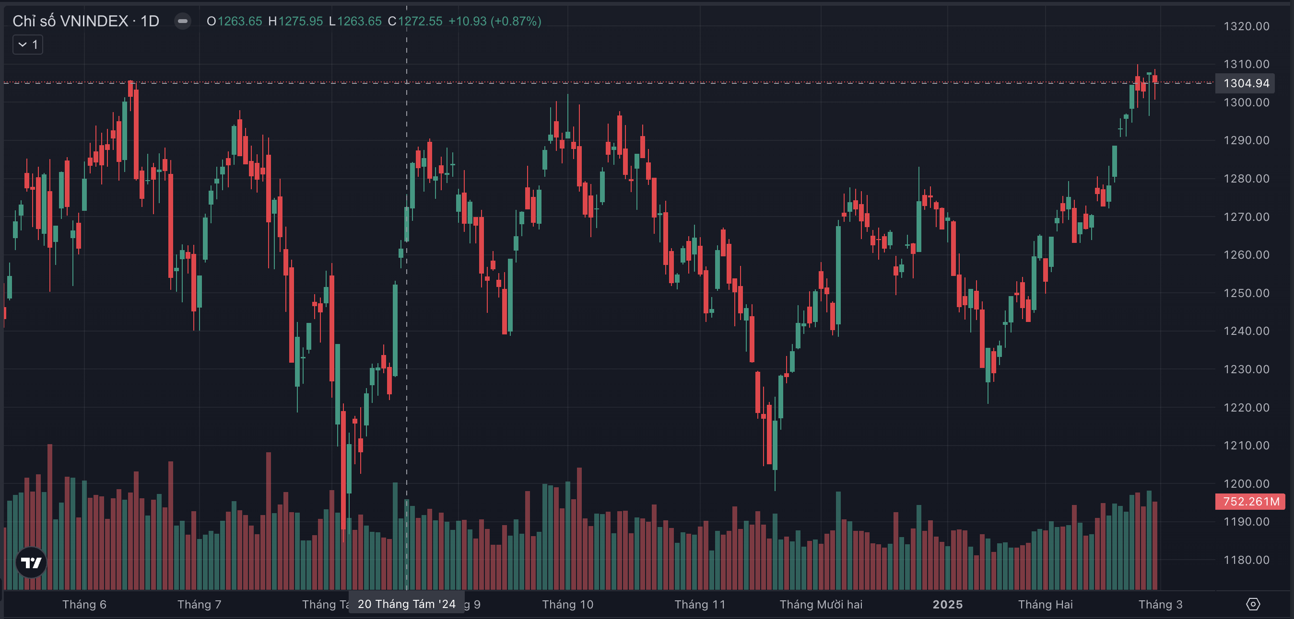Click the market status dash icon
1294x619 pixels.
click(x=183, y=21)
